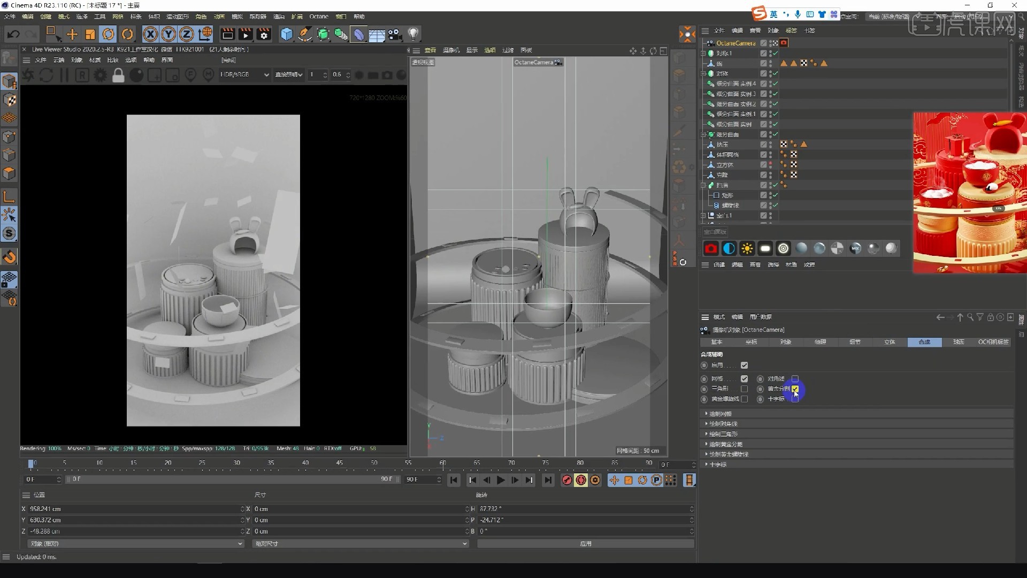Select the OctaneCamera object in object manager
Viewport: 1027px width, 578px height.
(x=735, y=43)
